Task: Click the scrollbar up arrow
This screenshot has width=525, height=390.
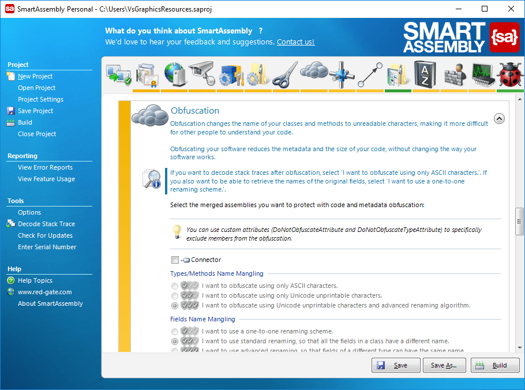Action: (x=520, y=99)
